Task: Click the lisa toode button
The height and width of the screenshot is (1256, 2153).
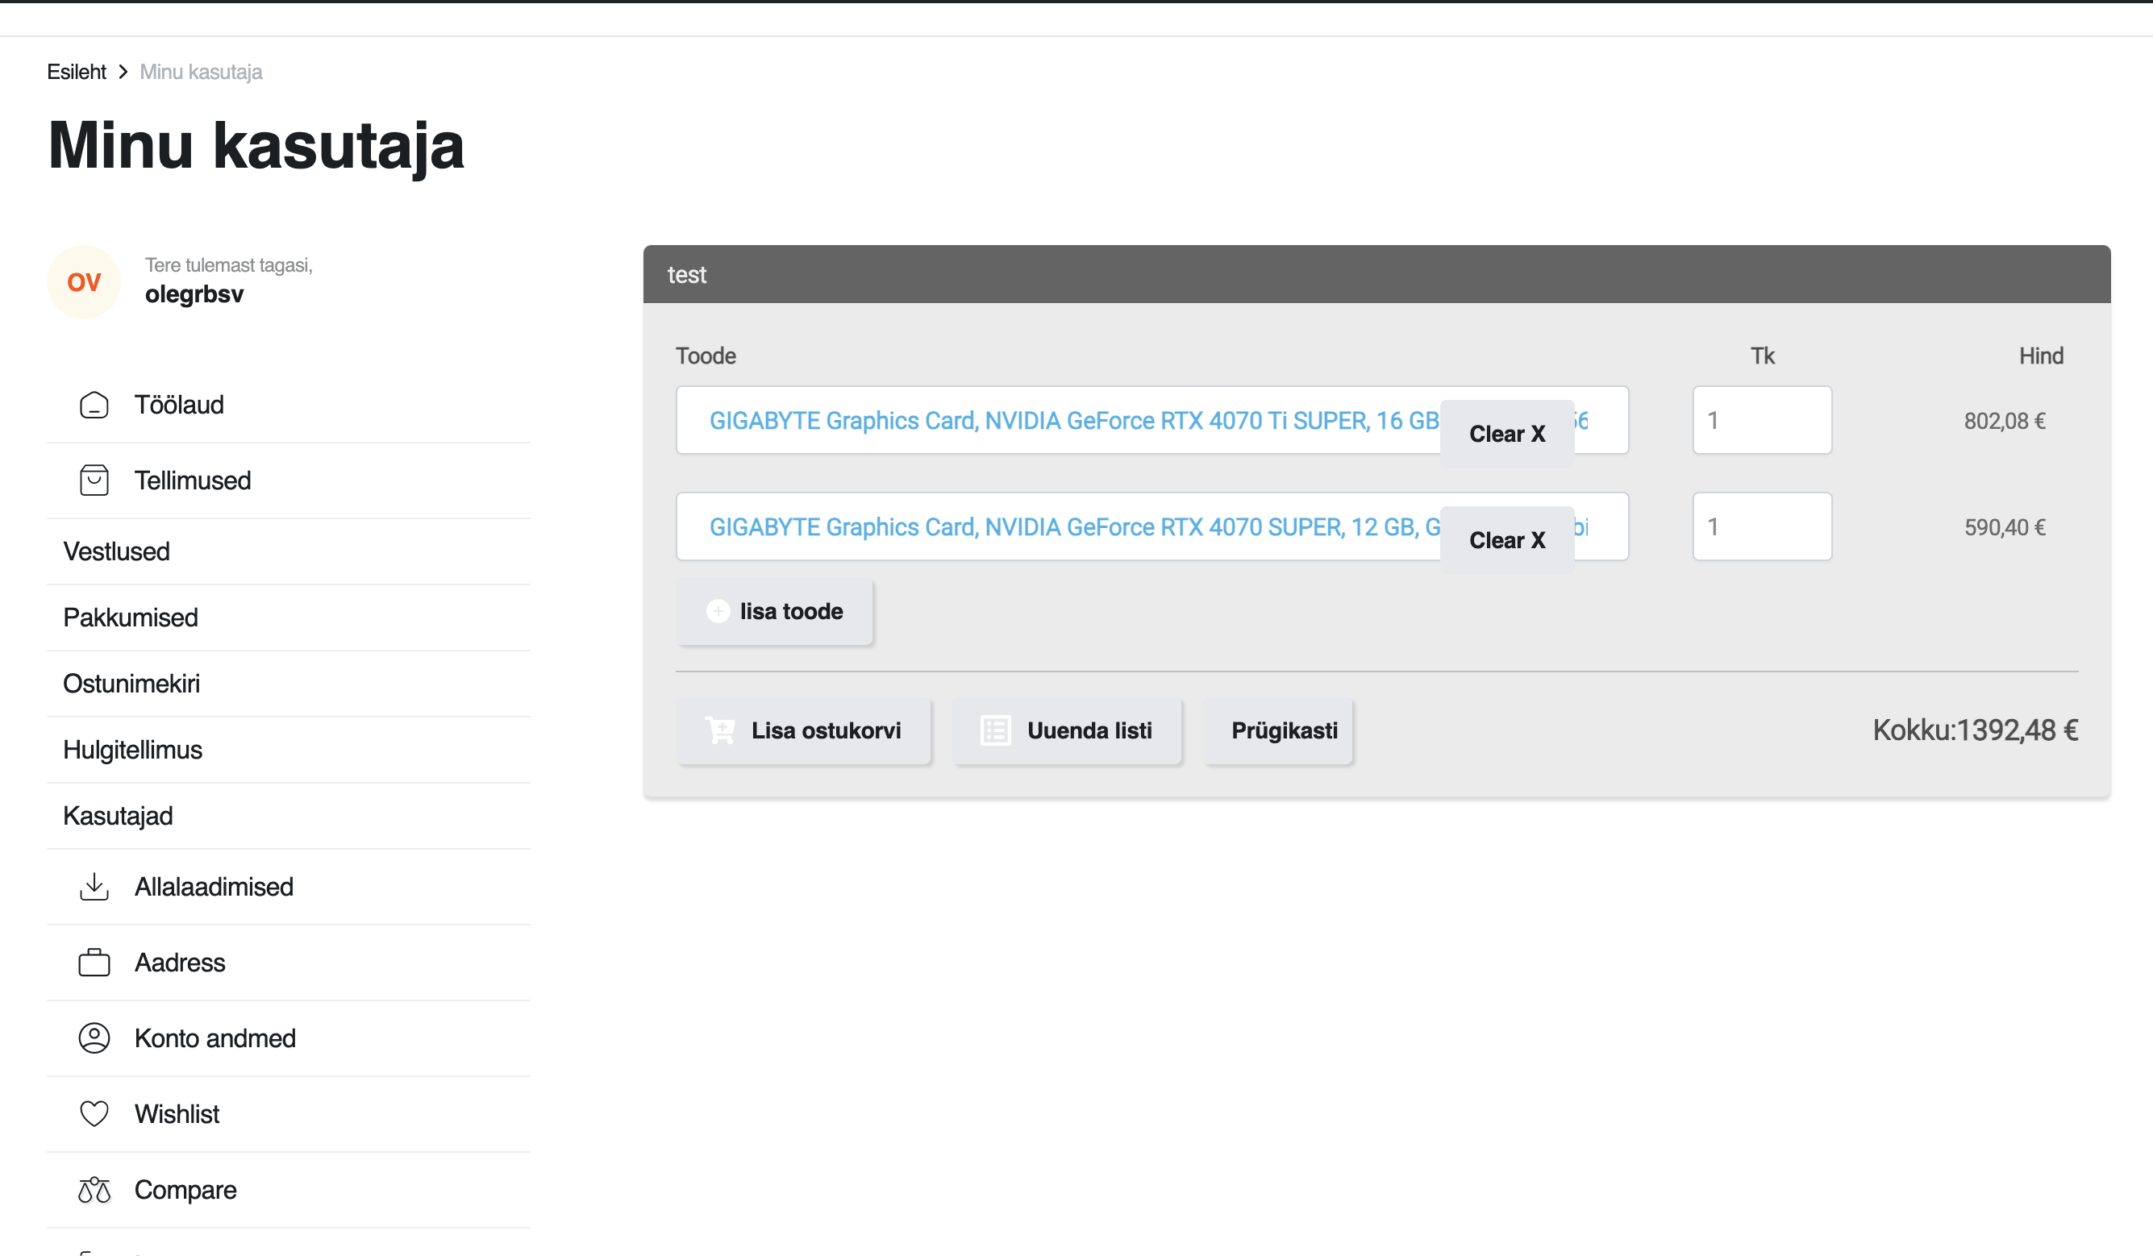Action: [x=774, y=611]
